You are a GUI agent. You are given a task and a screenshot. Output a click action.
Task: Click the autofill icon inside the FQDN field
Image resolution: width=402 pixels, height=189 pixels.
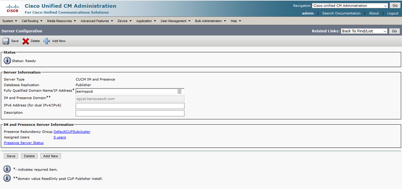point(180,91)
